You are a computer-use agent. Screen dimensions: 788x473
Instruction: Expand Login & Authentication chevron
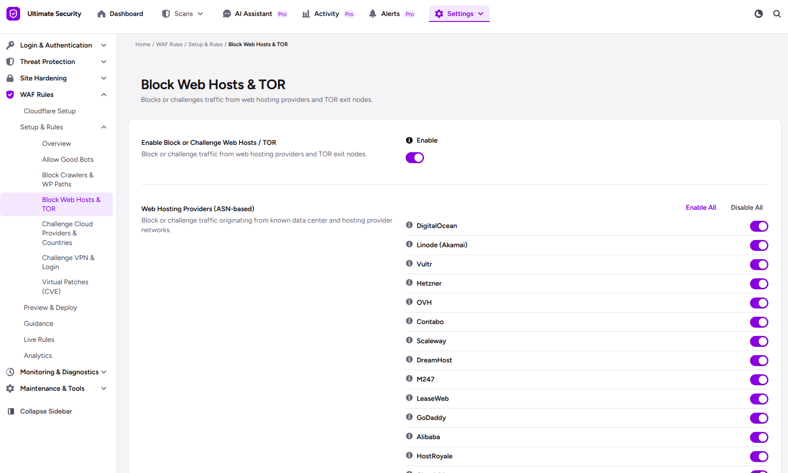coord(104,45)
